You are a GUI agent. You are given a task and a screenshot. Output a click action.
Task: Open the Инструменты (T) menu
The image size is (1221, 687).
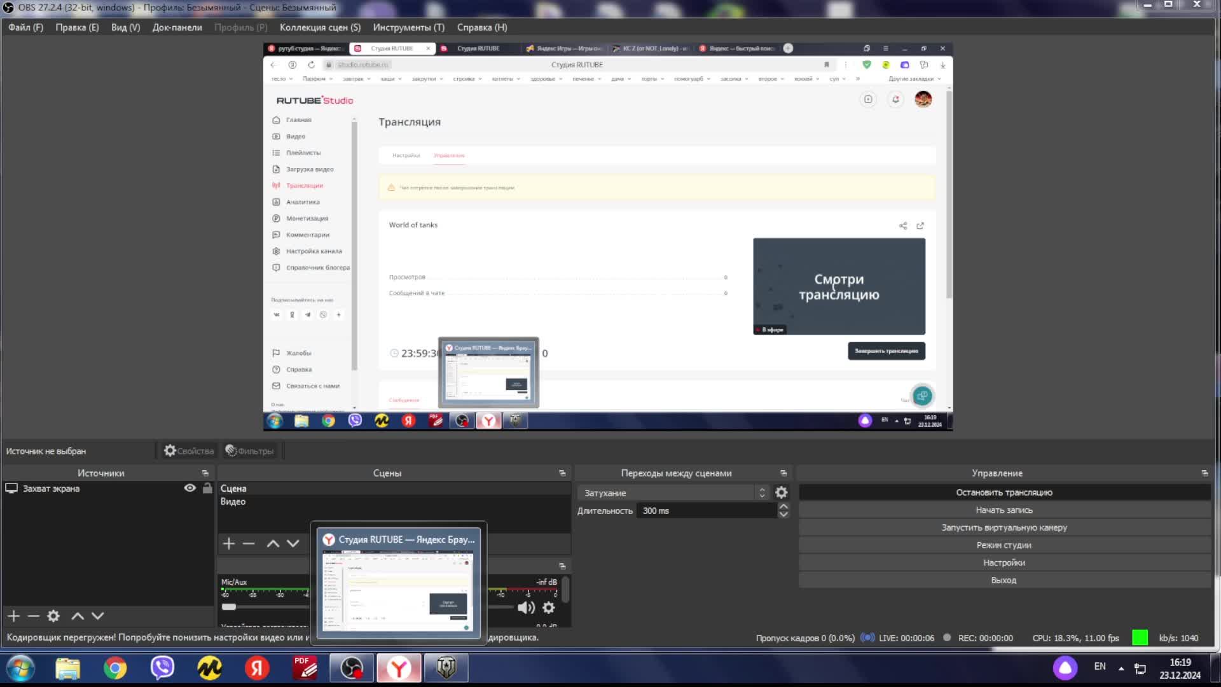tap(408, 27)
